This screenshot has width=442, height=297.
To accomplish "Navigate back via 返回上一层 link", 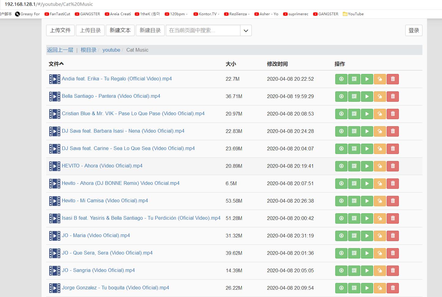I will [x=60, y=50].
